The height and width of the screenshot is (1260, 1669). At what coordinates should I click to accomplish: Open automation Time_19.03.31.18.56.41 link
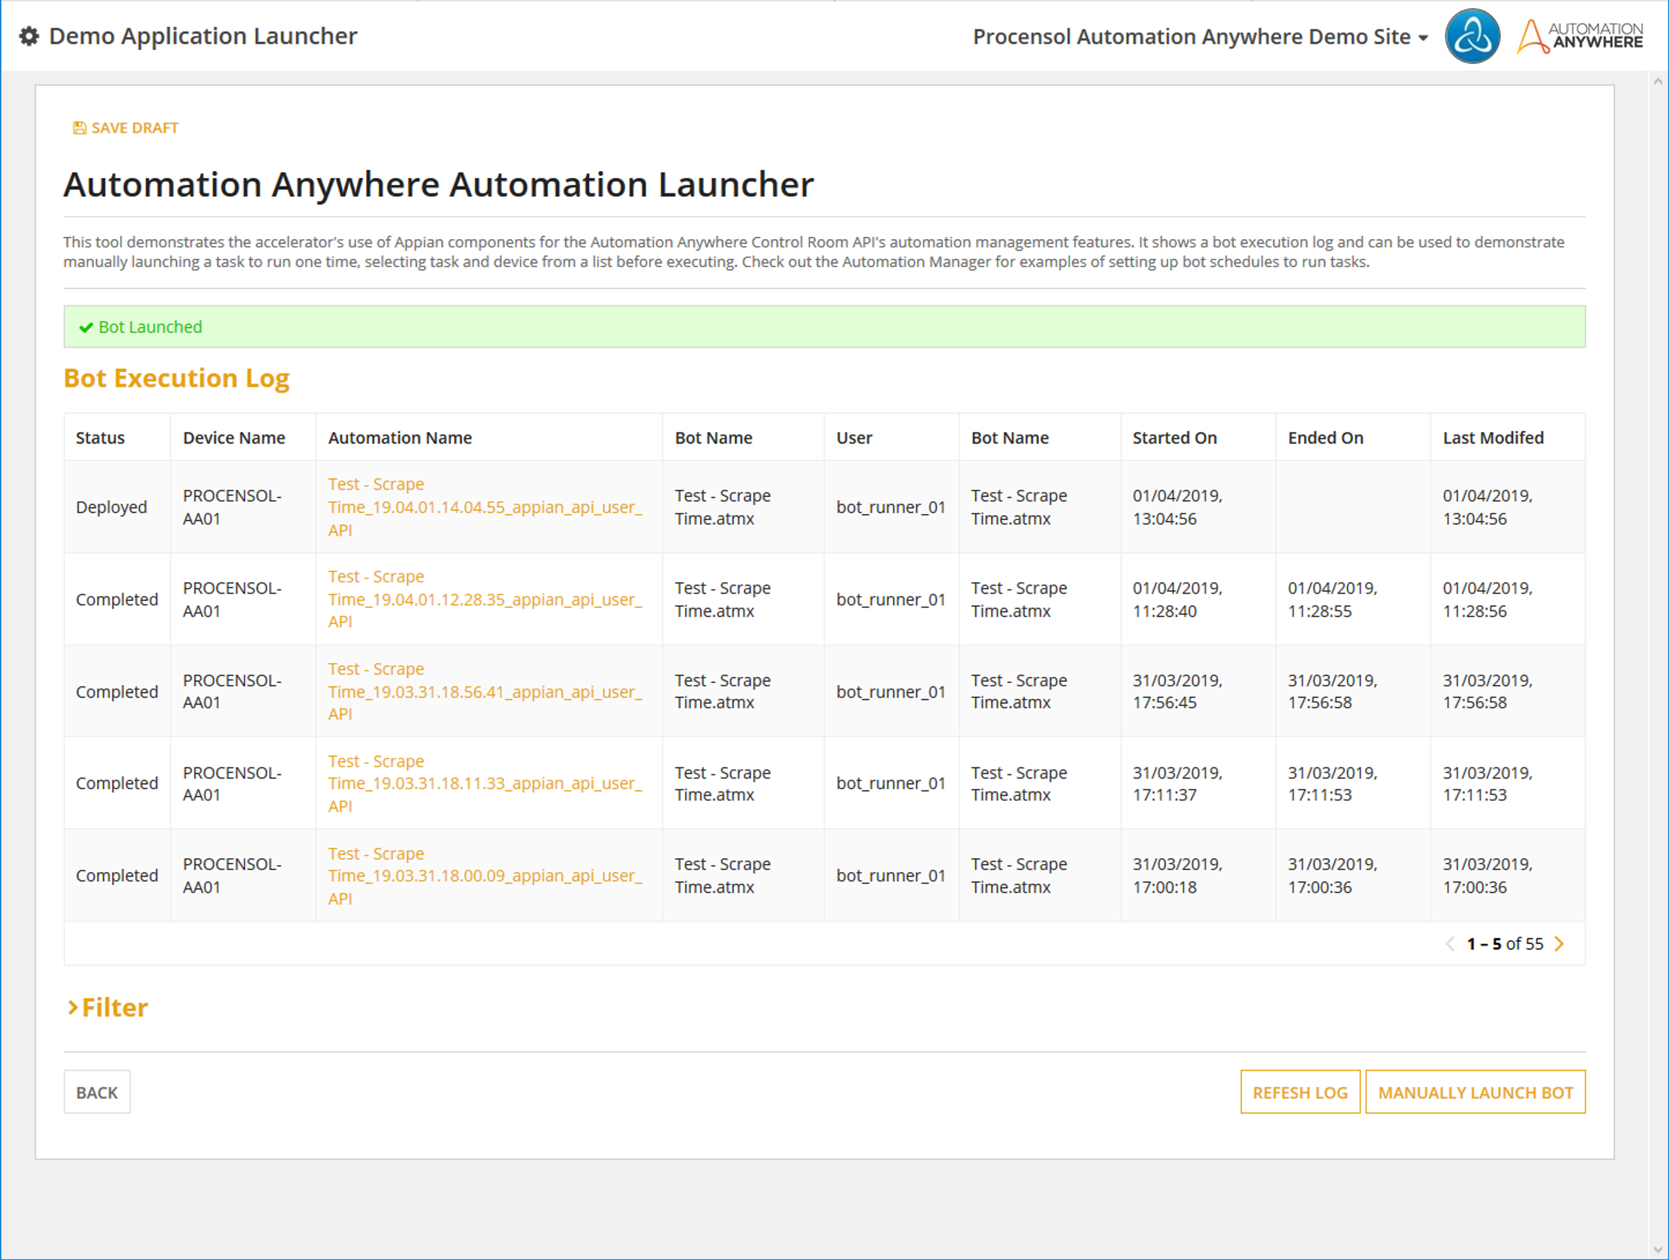coord(485,691)
